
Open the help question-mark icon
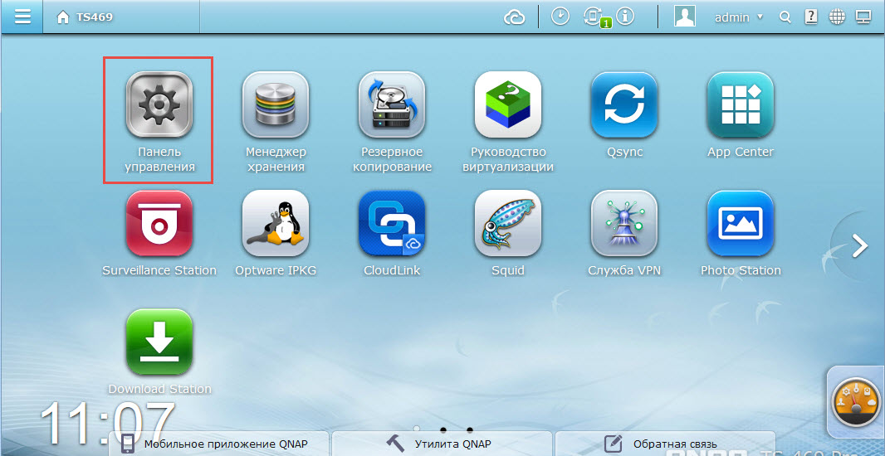[811, 17]
